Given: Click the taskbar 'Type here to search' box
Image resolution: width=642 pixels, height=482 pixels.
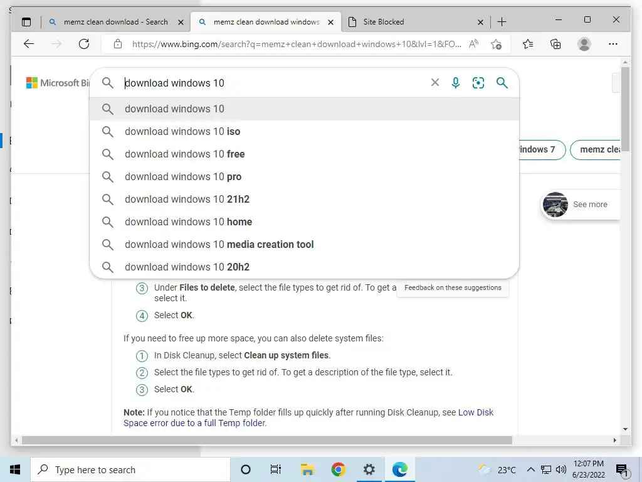Looking at the screenshot, I should click(130, 469).
